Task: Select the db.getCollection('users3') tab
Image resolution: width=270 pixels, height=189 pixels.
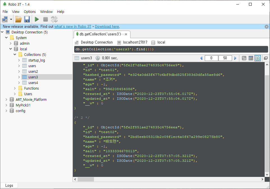Action: click(x=102, y=34)
